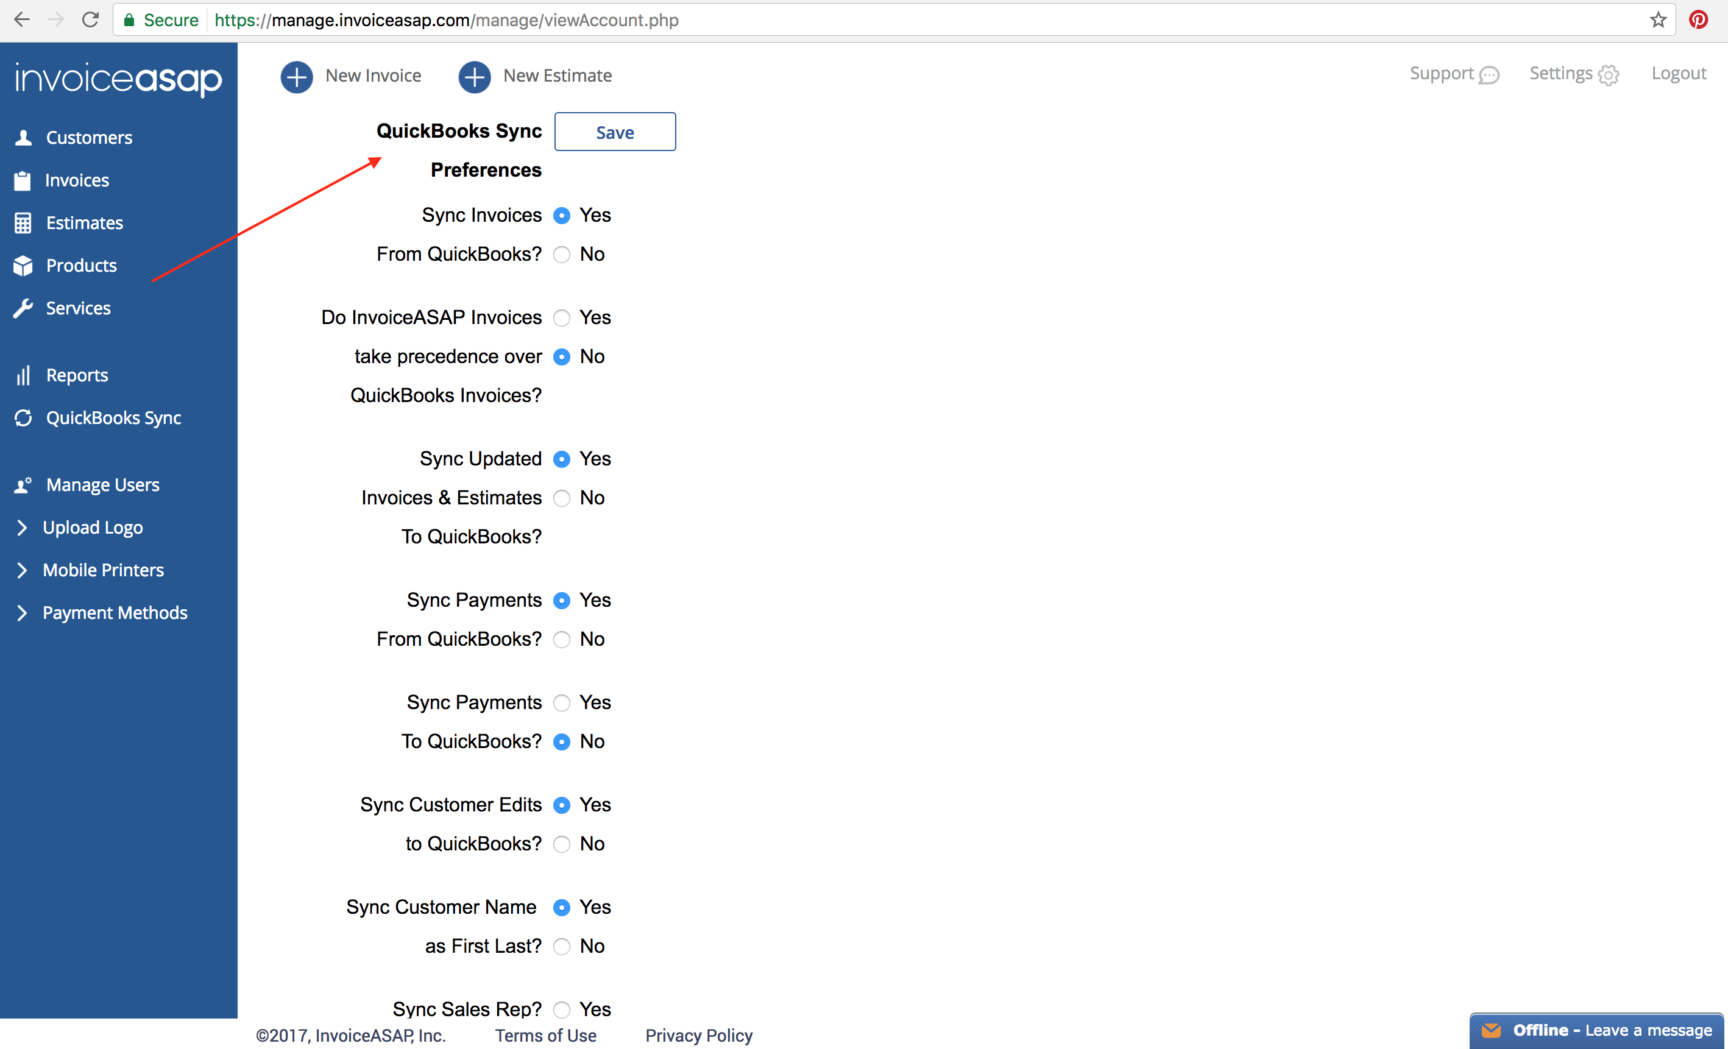Select Yes for Sync Invoices From QuickBooks
Screen dimensions: 1728x1049
click(562, 215)
